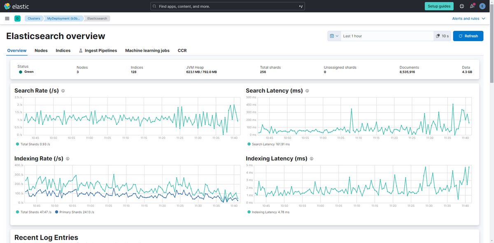Click the Search Rate info icon

(x=63, y=90)
